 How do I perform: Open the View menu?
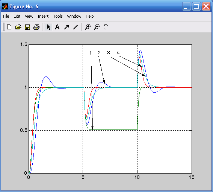[x=29, y=16]
